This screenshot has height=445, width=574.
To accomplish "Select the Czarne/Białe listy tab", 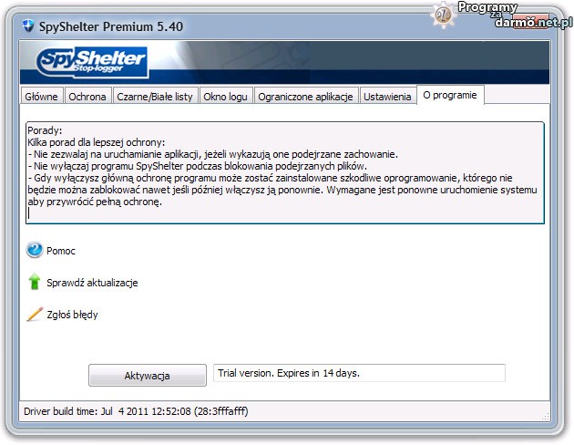I will (155, 96).
